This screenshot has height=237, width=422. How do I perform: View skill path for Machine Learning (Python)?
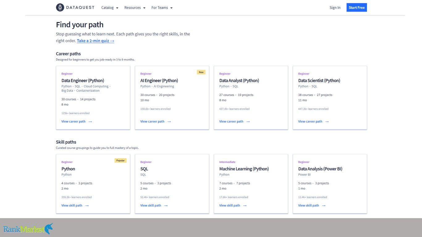233,206
